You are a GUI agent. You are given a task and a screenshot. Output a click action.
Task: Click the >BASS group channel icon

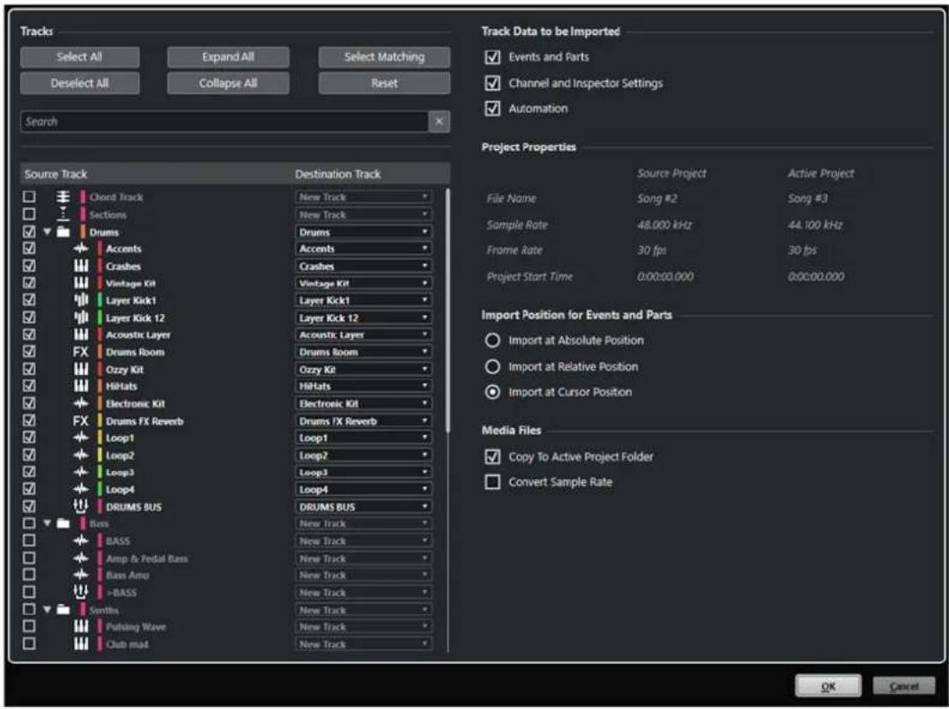81,591
